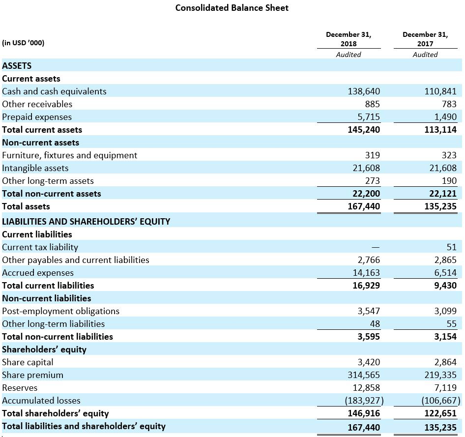Click the current tax liability value 51
The width and height of the screenshot is (465, 437).
[x=451, y=247]
